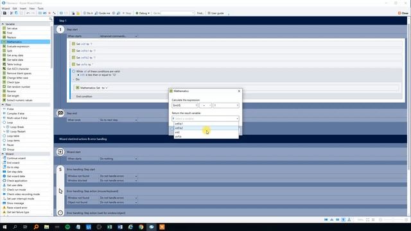411x231 pixels.
Task: Open the Object not found error dropdown
Action: pyautogui.click(x=118, y=202)
